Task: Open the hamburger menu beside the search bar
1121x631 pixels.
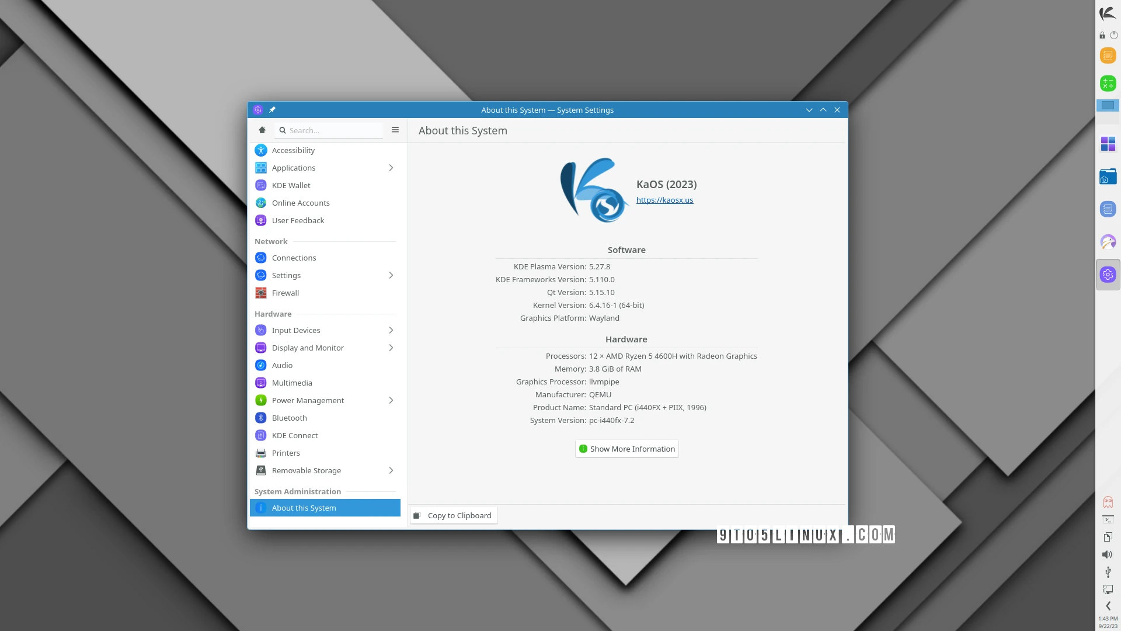Action: pyautogui.click(x=395, y=130)
